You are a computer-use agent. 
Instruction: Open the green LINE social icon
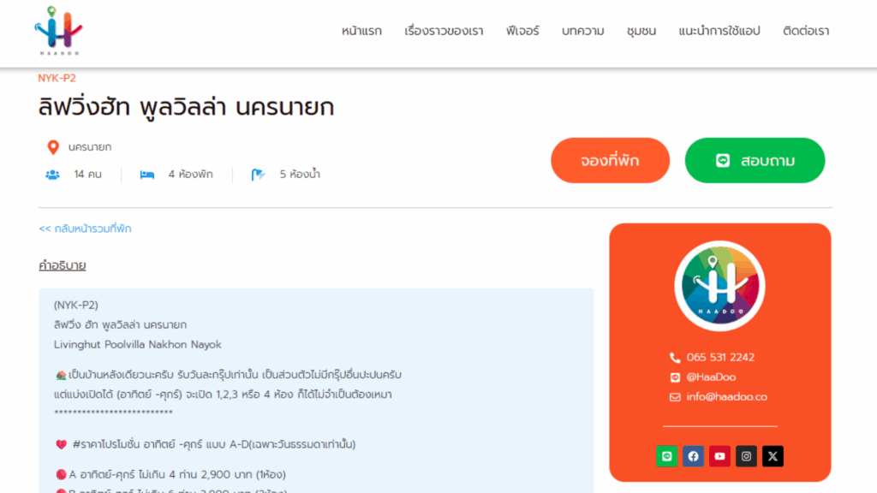[x=666, y=456]
